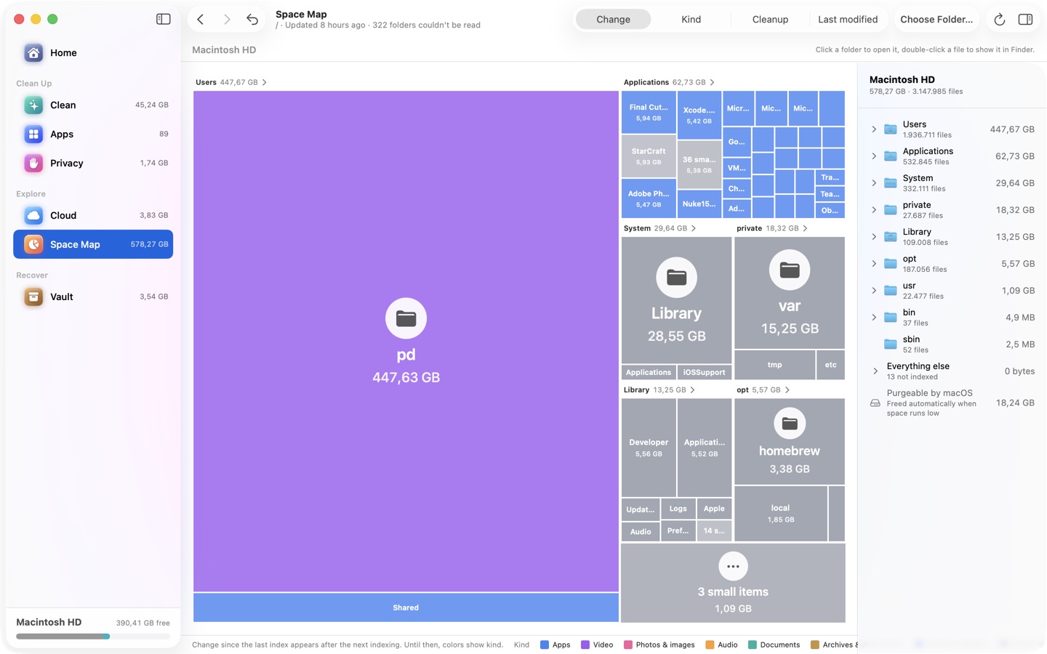This screenshot has height=654, width=1047.
Task: Click the 3 small items ellipsis icon
Action: click(x=733, y=567)
